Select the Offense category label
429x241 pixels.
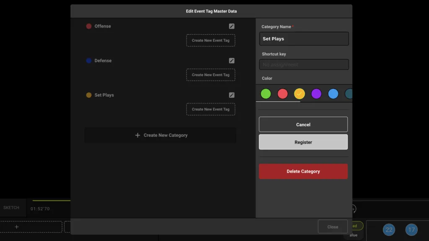pyautogui.click(x=103, y=26)
